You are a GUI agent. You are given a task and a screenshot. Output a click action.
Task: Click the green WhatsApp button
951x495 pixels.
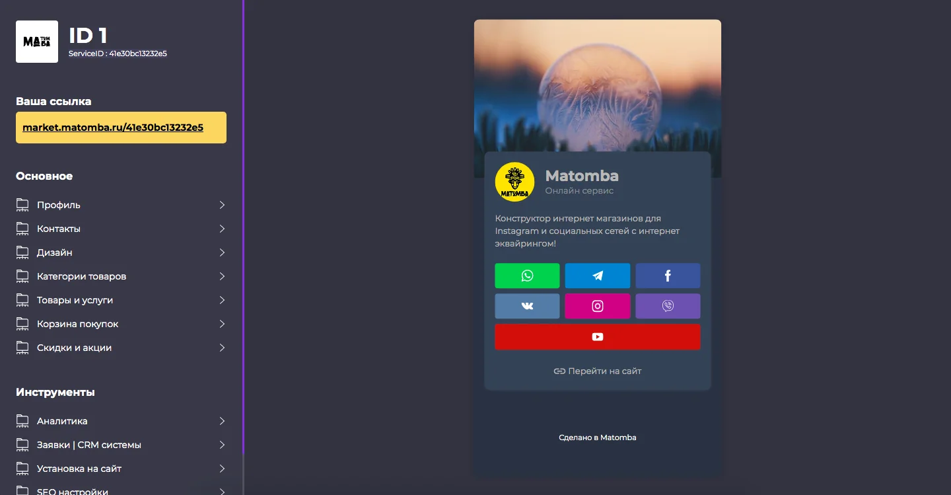tap(527, 276)
